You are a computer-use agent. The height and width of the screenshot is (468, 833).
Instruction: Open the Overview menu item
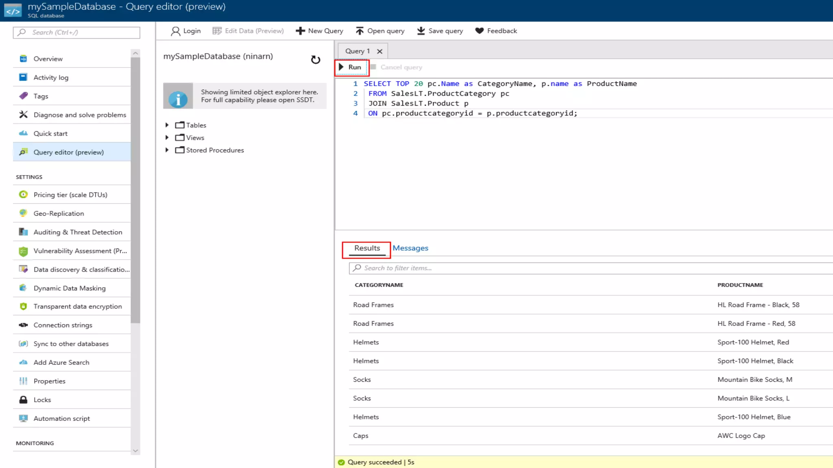click(72, 58)
